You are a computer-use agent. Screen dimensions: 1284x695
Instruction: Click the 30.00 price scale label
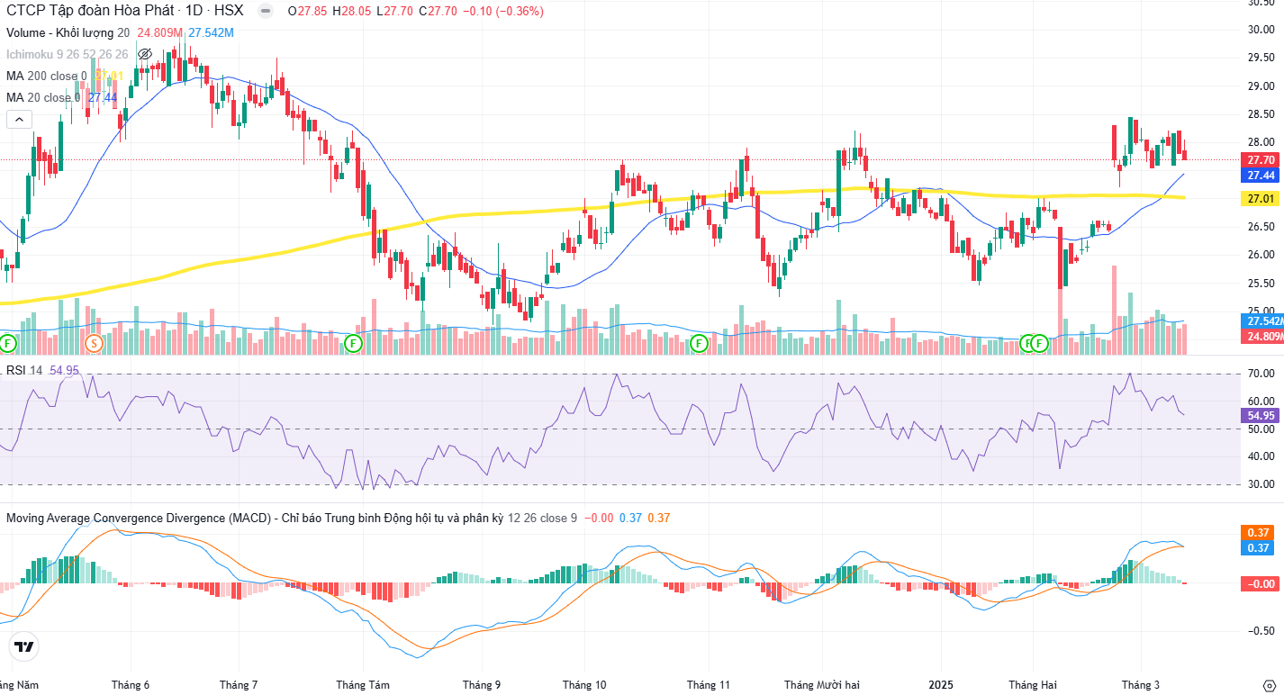tap(1260, 30)
